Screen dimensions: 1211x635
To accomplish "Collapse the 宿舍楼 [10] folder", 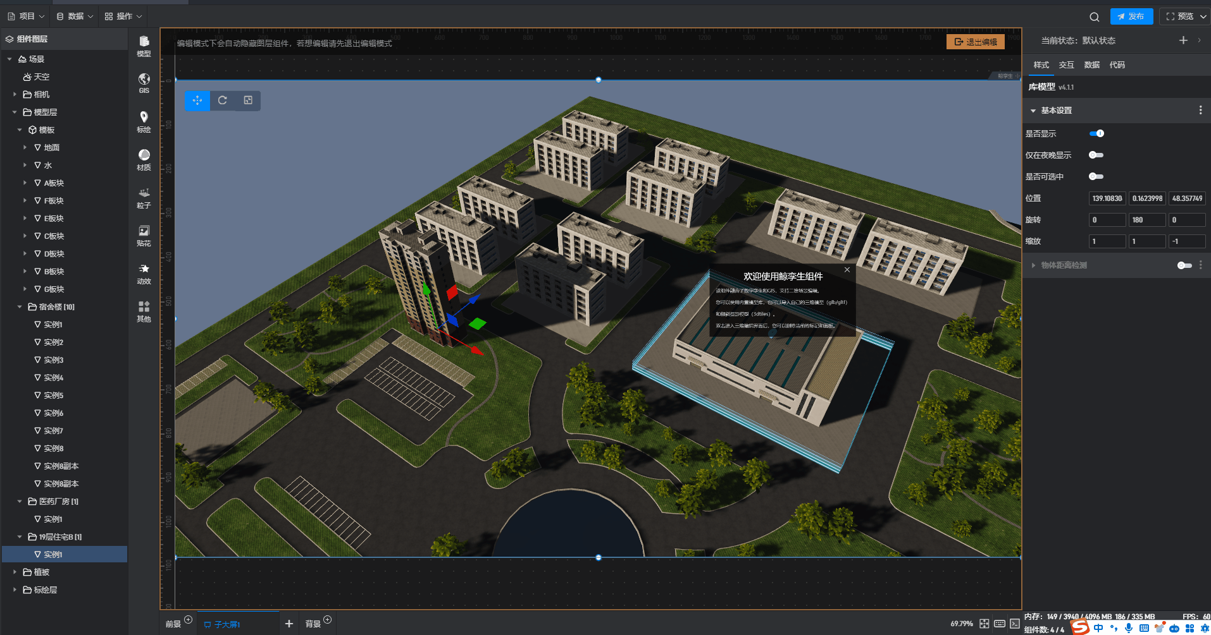I will click(x=20, y=307).
